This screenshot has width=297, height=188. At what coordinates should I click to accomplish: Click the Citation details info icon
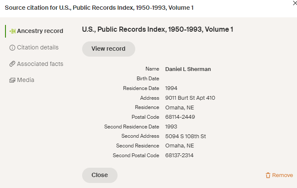click(x=12, y=48)
